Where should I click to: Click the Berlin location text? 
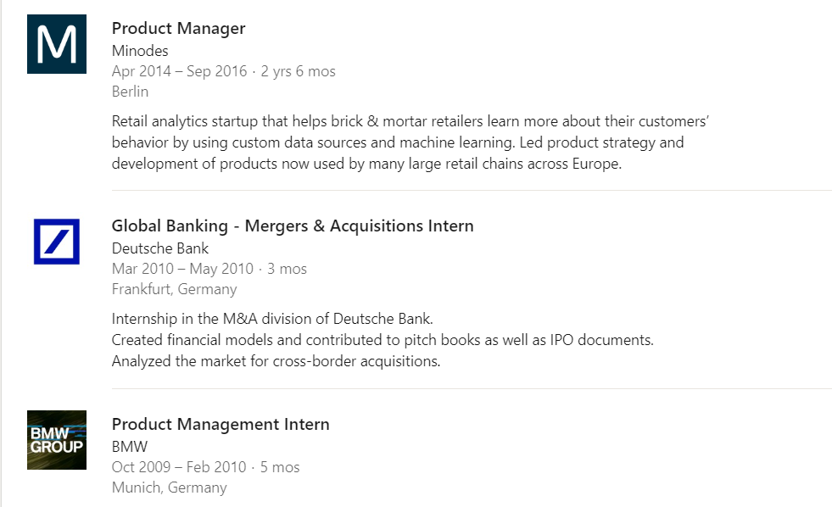tap(130, 92)
